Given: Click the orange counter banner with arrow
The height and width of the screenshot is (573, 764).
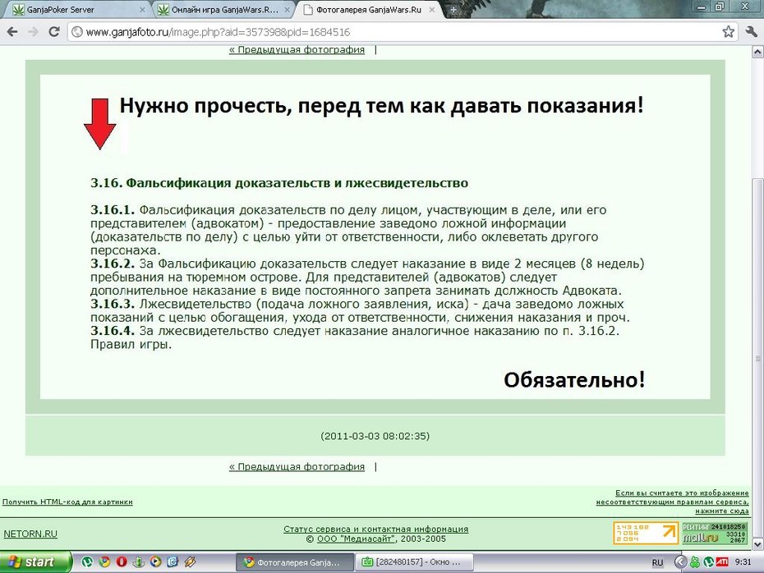Looking at the screenshot, I should coord(646,533).
